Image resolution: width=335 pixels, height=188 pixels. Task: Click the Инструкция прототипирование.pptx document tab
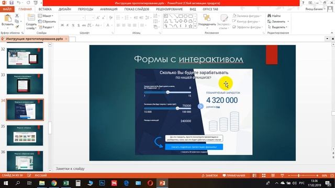pyautogui.click(x=35, y=39)
